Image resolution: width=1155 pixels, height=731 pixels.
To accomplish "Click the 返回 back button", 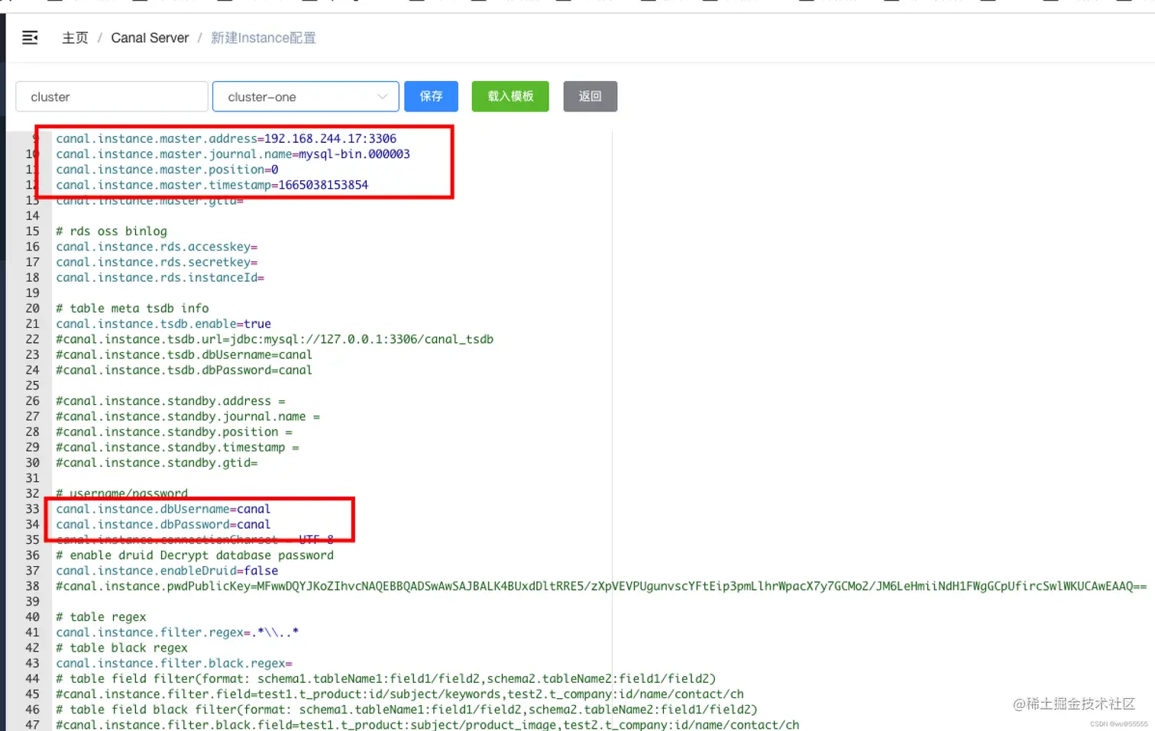I will point(590,96).
